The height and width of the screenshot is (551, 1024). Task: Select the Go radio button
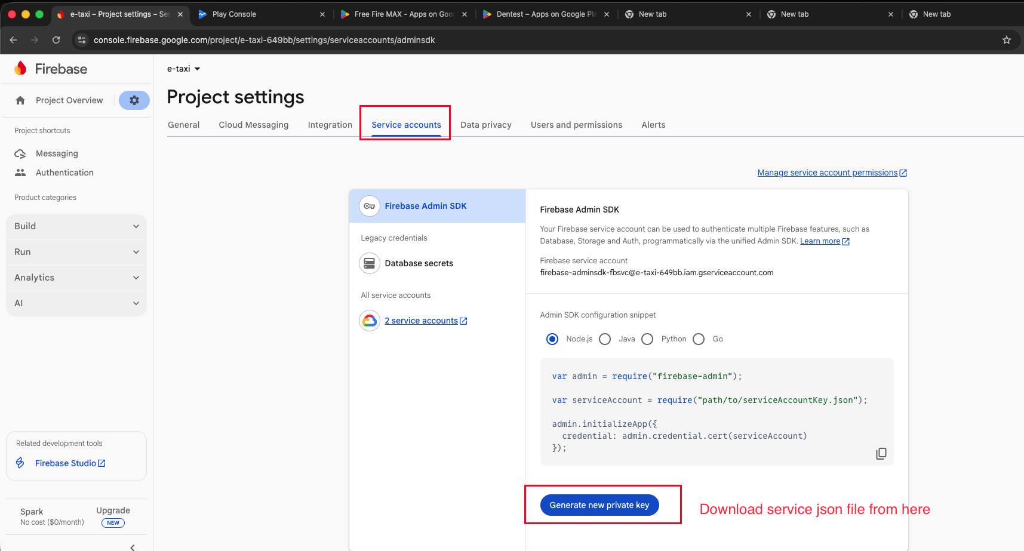click(x=699, y=339)
